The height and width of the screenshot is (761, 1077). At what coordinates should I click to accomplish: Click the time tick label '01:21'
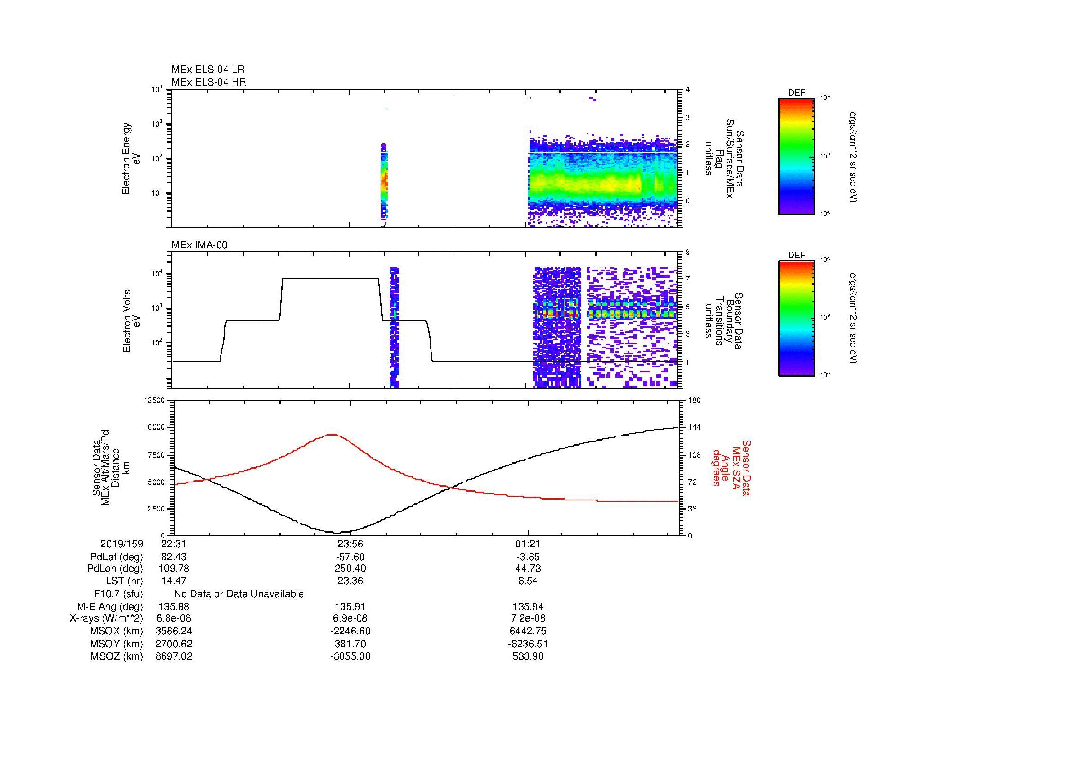coord(528,544)
